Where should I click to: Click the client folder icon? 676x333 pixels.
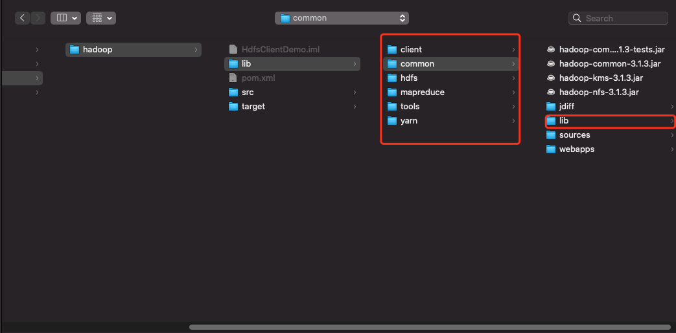(392, 50)
